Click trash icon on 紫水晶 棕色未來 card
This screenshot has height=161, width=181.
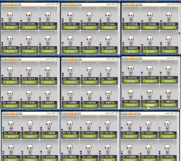[x=36, y=63]
